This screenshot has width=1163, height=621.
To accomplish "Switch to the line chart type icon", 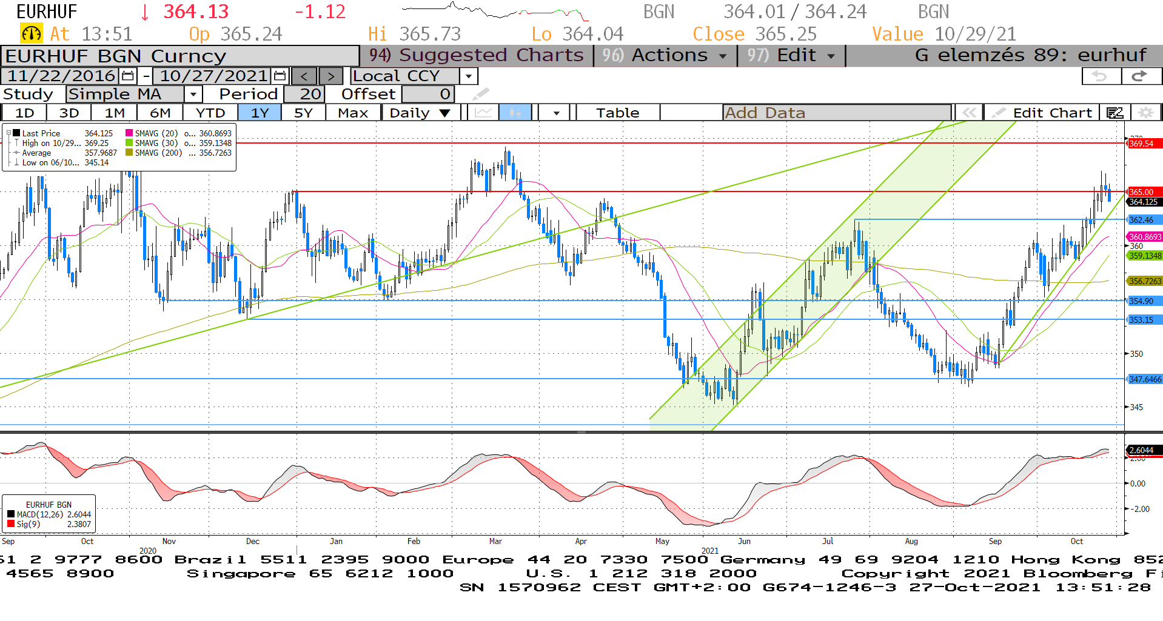I will coord(483,113).
